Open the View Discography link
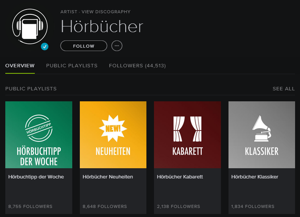300x217 pixels. [x=106, y=12]
